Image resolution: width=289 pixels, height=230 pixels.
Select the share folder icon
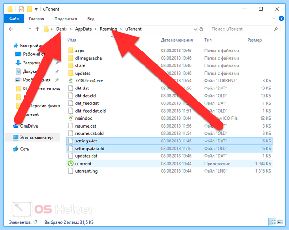click(x=71, y=65)
